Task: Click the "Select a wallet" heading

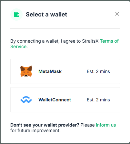Action: coord(46,15)
